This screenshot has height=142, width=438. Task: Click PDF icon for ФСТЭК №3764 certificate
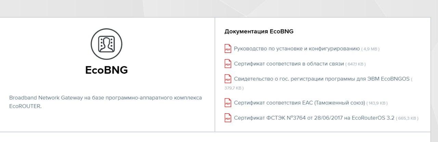pyautogui.click(x=228, y=117)
